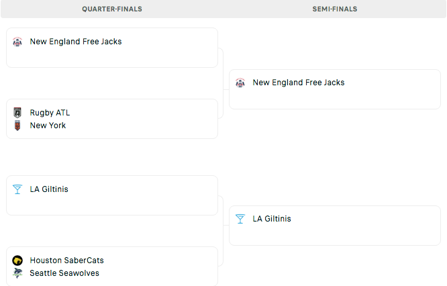Open the Houston SaberCats team link
447x286 pixels.
click(x=66, y=260)
